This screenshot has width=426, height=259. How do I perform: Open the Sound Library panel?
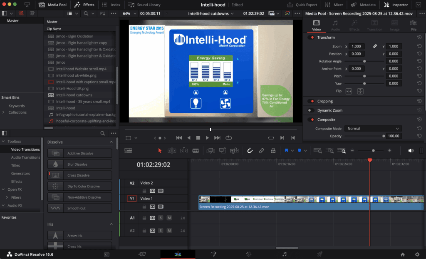(144, 5)
